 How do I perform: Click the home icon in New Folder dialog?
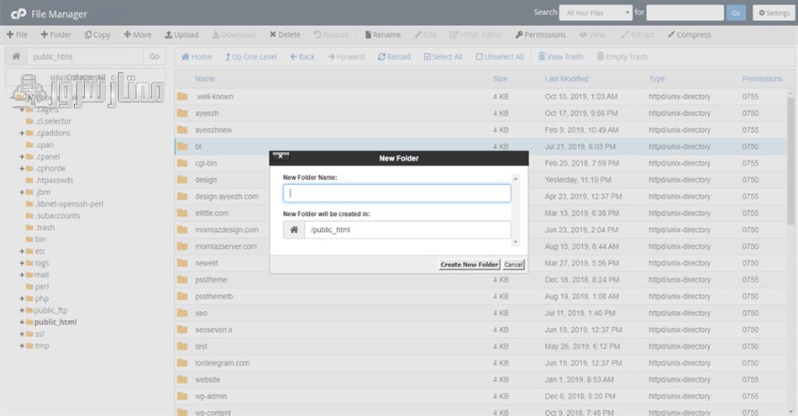coord(294,229)
